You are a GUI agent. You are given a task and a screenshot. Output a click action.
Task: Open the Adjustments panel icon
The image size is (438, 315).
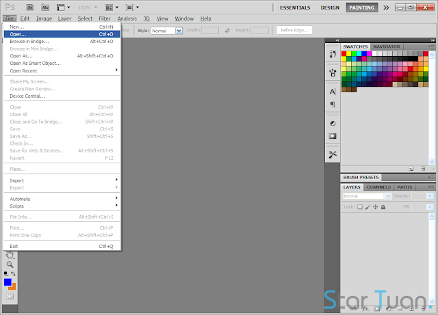(x=333, y=123)
